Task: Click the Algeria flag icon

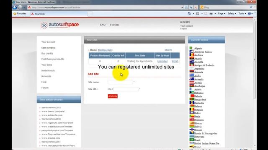Action: pos(191,48)
